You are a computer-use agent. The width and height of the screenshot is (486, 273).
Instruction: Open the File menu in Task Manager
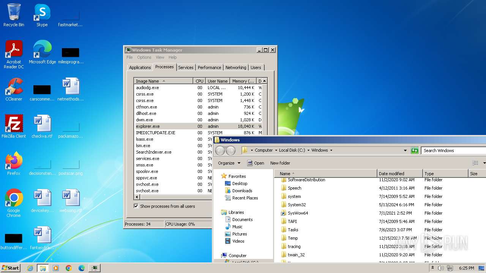click(129, 57)
